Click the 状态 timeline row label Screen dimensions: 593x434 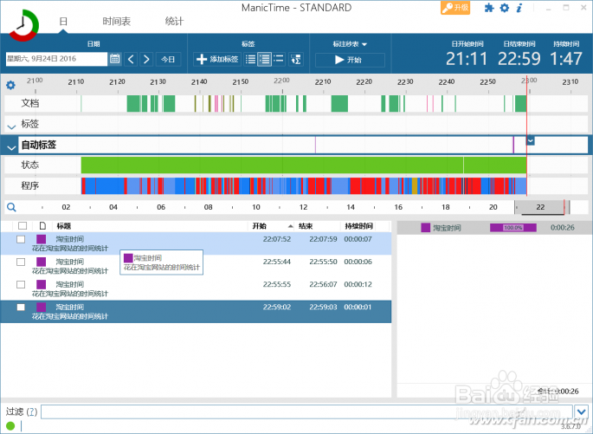pos(30,165)
